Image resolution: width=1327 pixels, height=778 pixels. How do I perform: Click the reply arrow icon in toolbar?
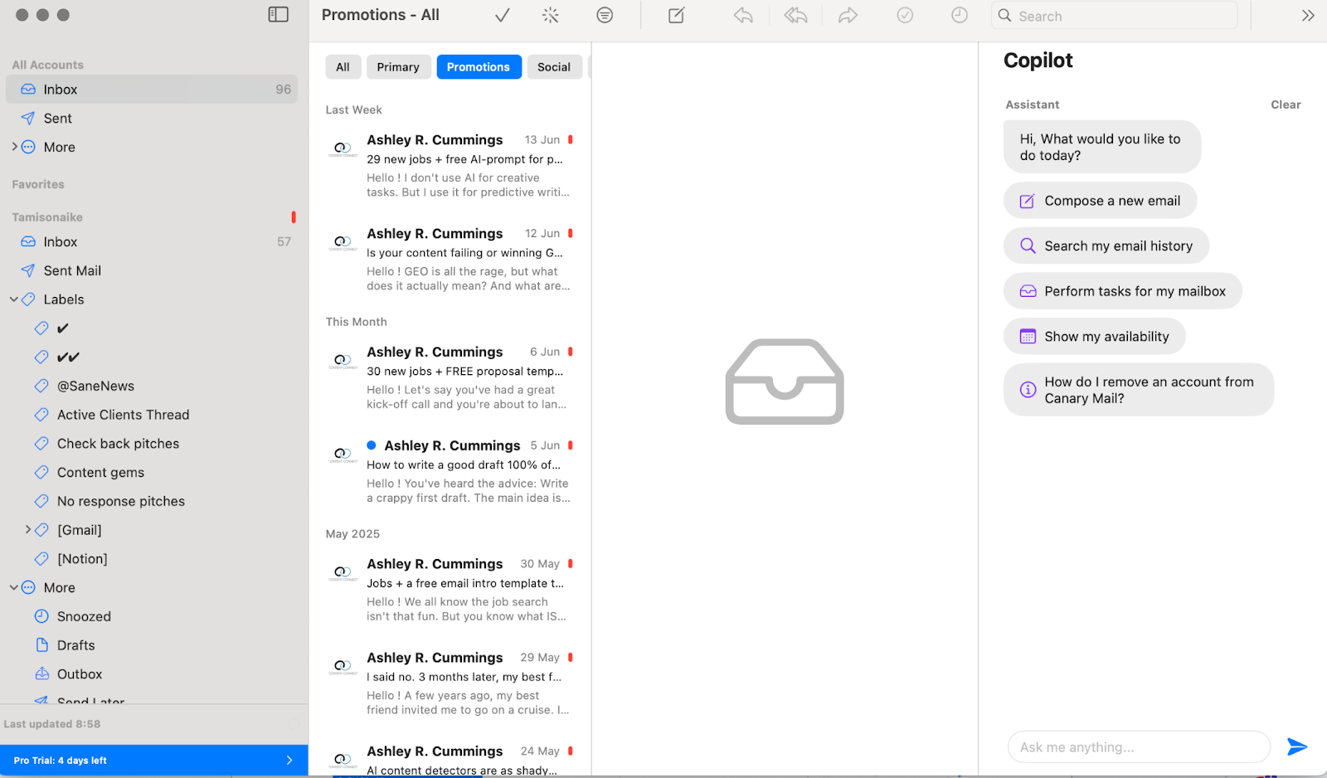tap(743, 16)
